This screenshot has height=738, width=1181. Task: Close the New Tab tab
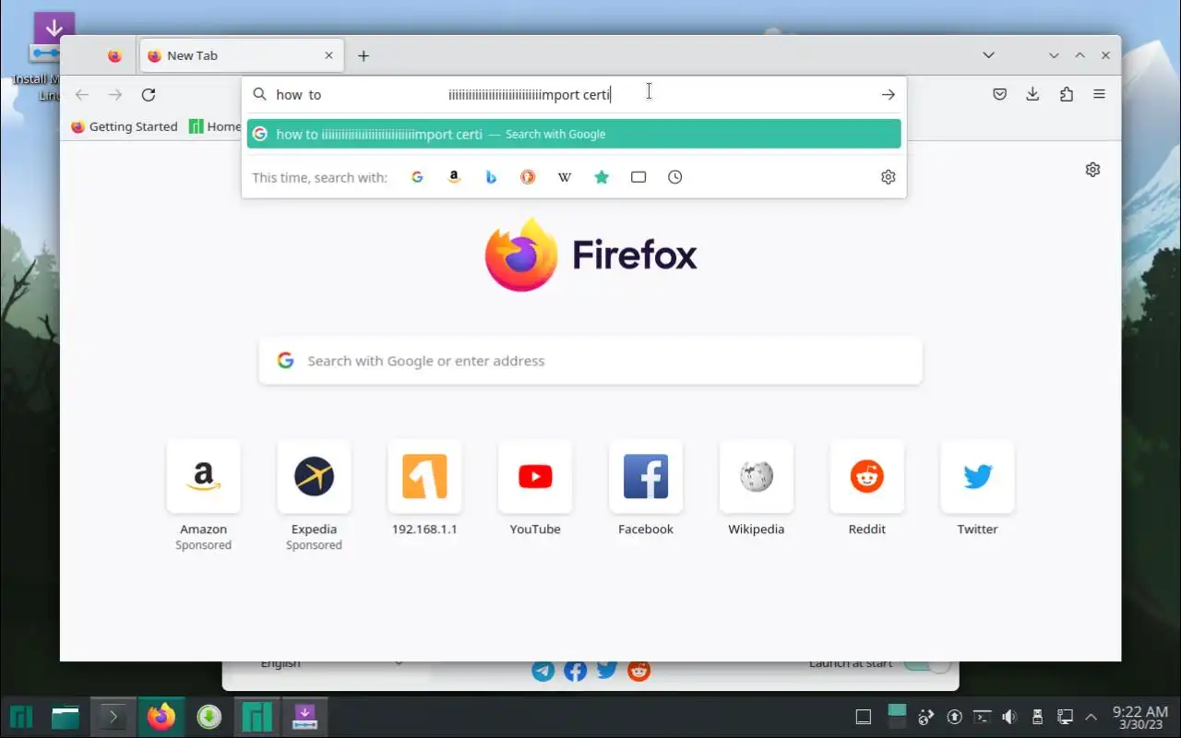tap(328, 55)
